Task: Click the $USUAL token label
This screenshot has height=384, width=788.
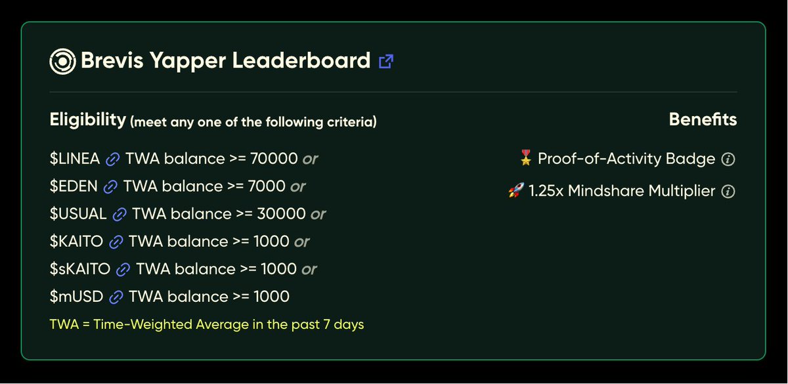Action: tap(77, 214)
